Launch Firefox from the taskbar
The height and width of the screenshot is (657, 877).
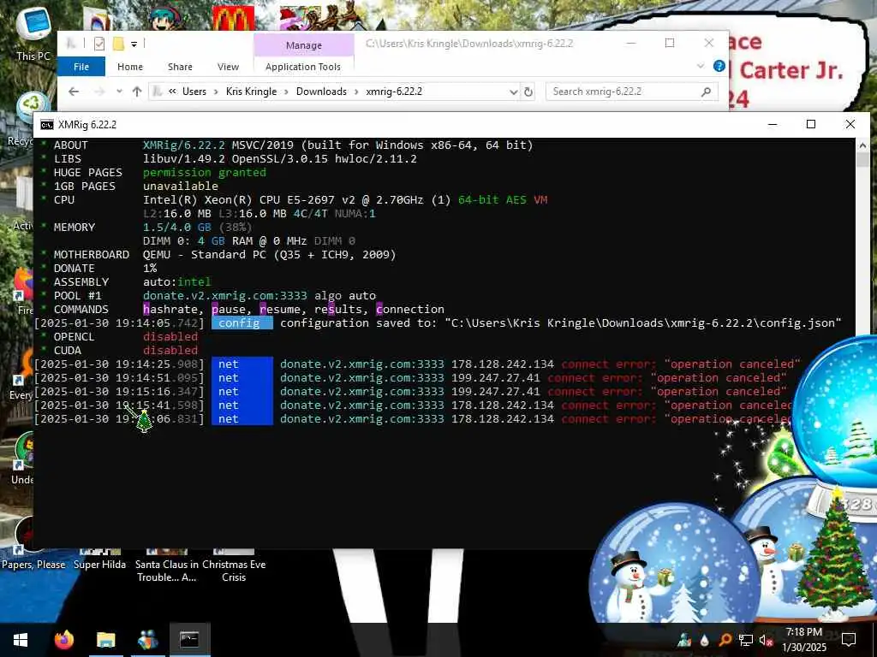tap(63, 640)
